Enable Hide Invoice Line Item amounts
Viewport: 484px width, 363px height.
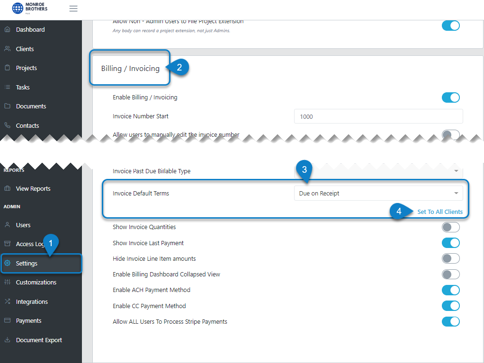tap(451, 258)
